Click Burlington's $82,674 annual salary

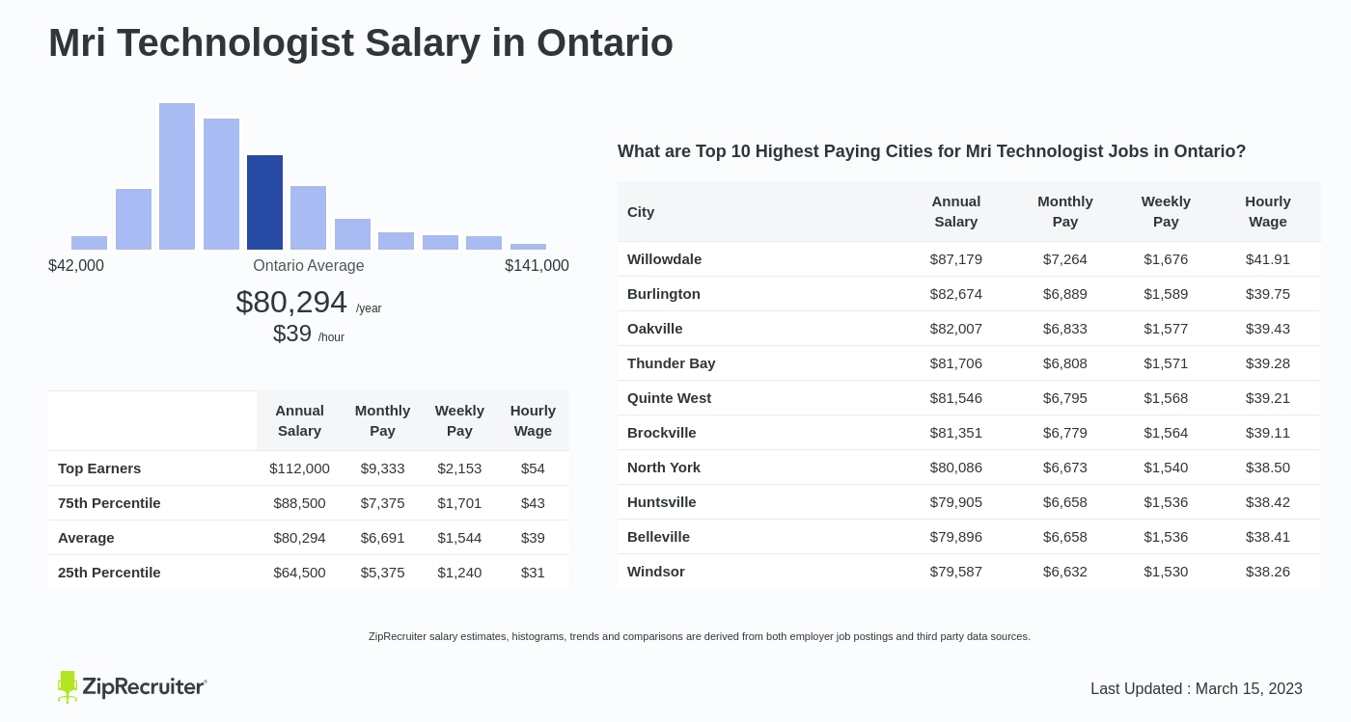pyautogui.click(x=956, y=294)
